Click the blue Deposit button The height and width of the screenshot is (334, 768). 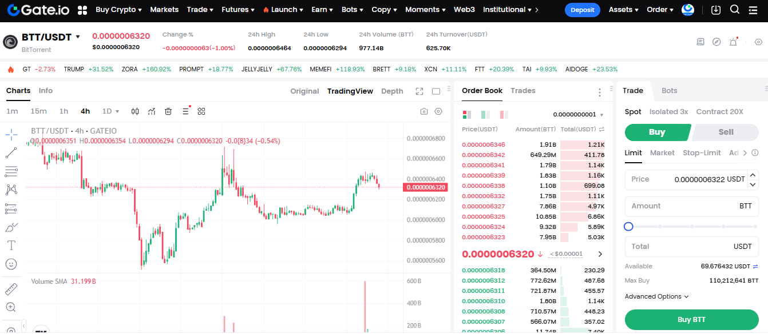pos(583,10)
